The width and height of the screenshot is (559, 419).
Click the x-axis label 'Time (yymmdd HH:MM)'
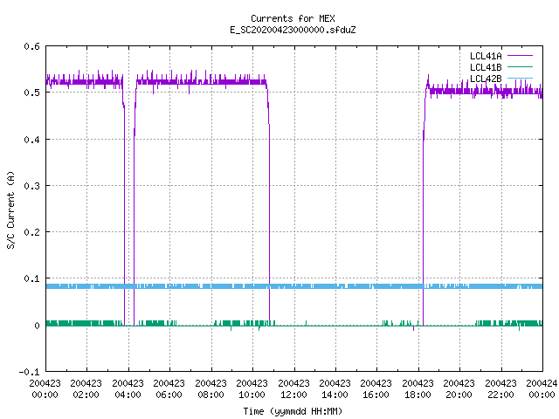[x=293, y=411]
